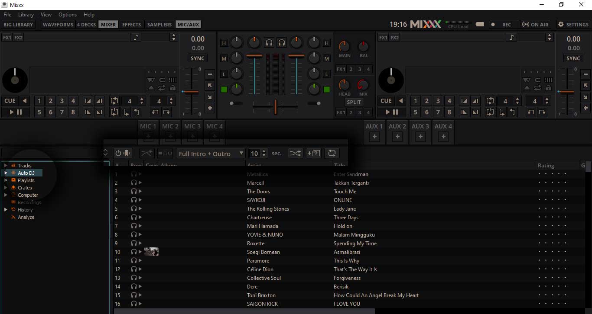Expand the Crates tree item
592x314 pixels.
pos(6,188)
